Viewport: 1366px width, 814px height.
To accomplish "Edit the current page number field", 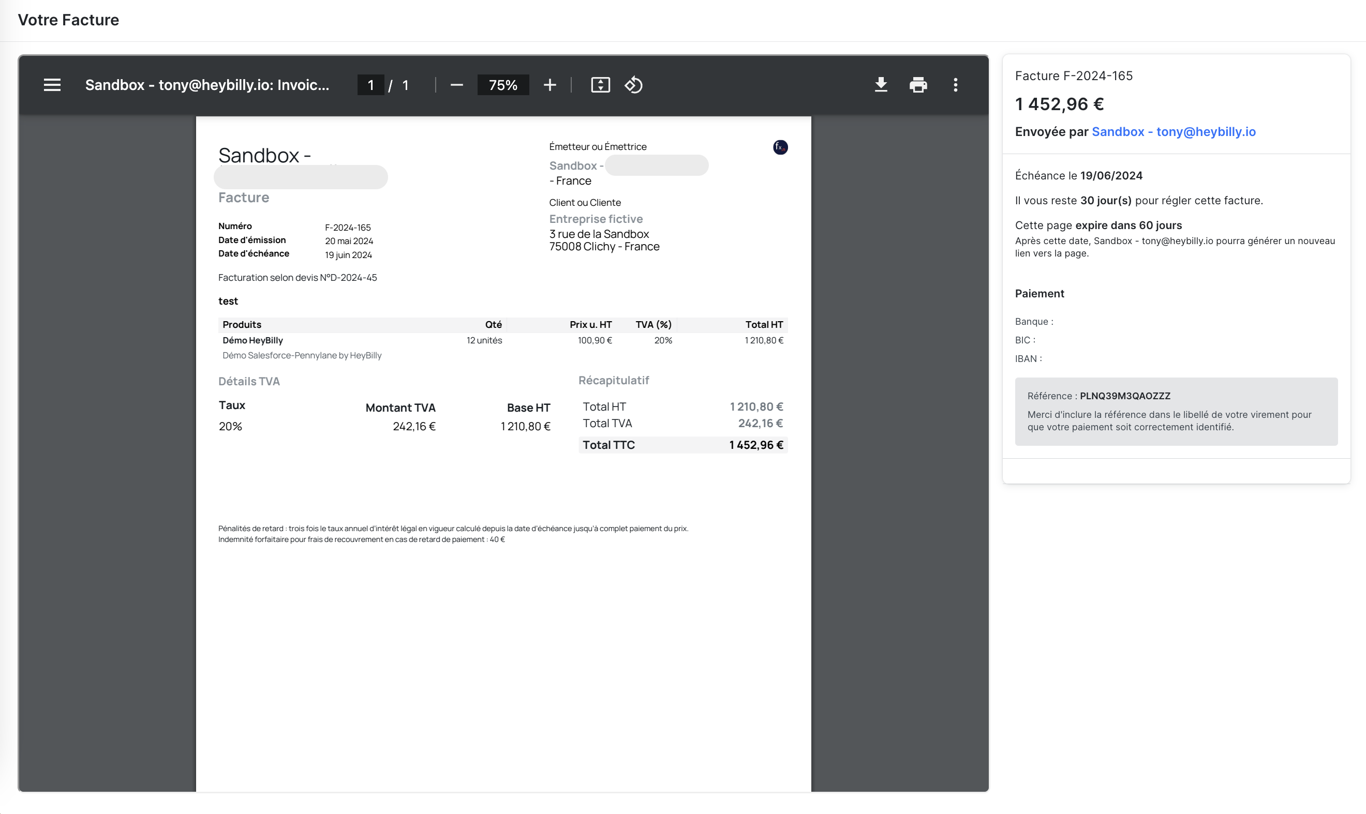I will (370, 85).
